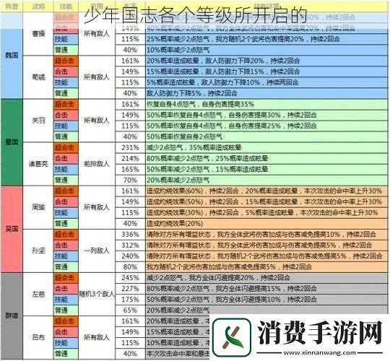Click 孙坚's 我方随机2个武将…提高5% normal-attack detail

pos(266,266)
